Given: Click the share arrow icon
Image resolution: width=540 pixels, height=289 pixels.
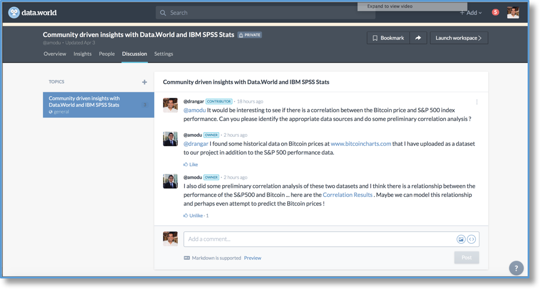Looking at the screenshot, I should coord(418,38).
